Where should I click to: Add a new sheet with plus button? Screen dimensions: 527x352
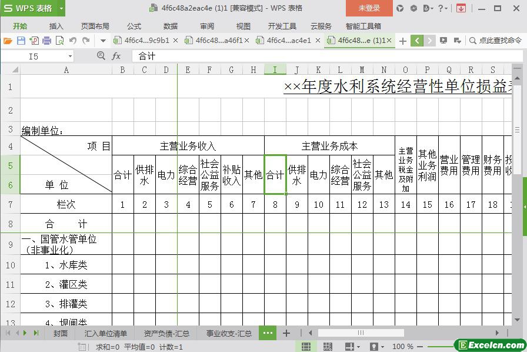pyautogui.click(x=286, y=334)
